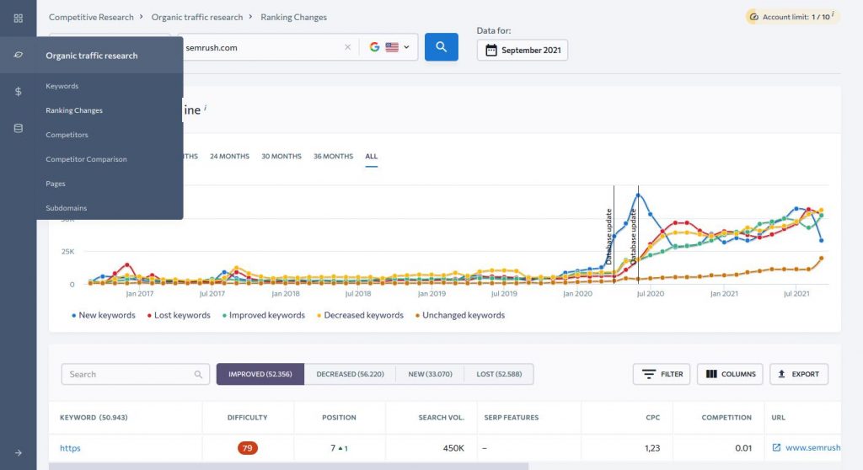Toggle New keywords legend series
The image size is (863, 470).
[104, 315]
